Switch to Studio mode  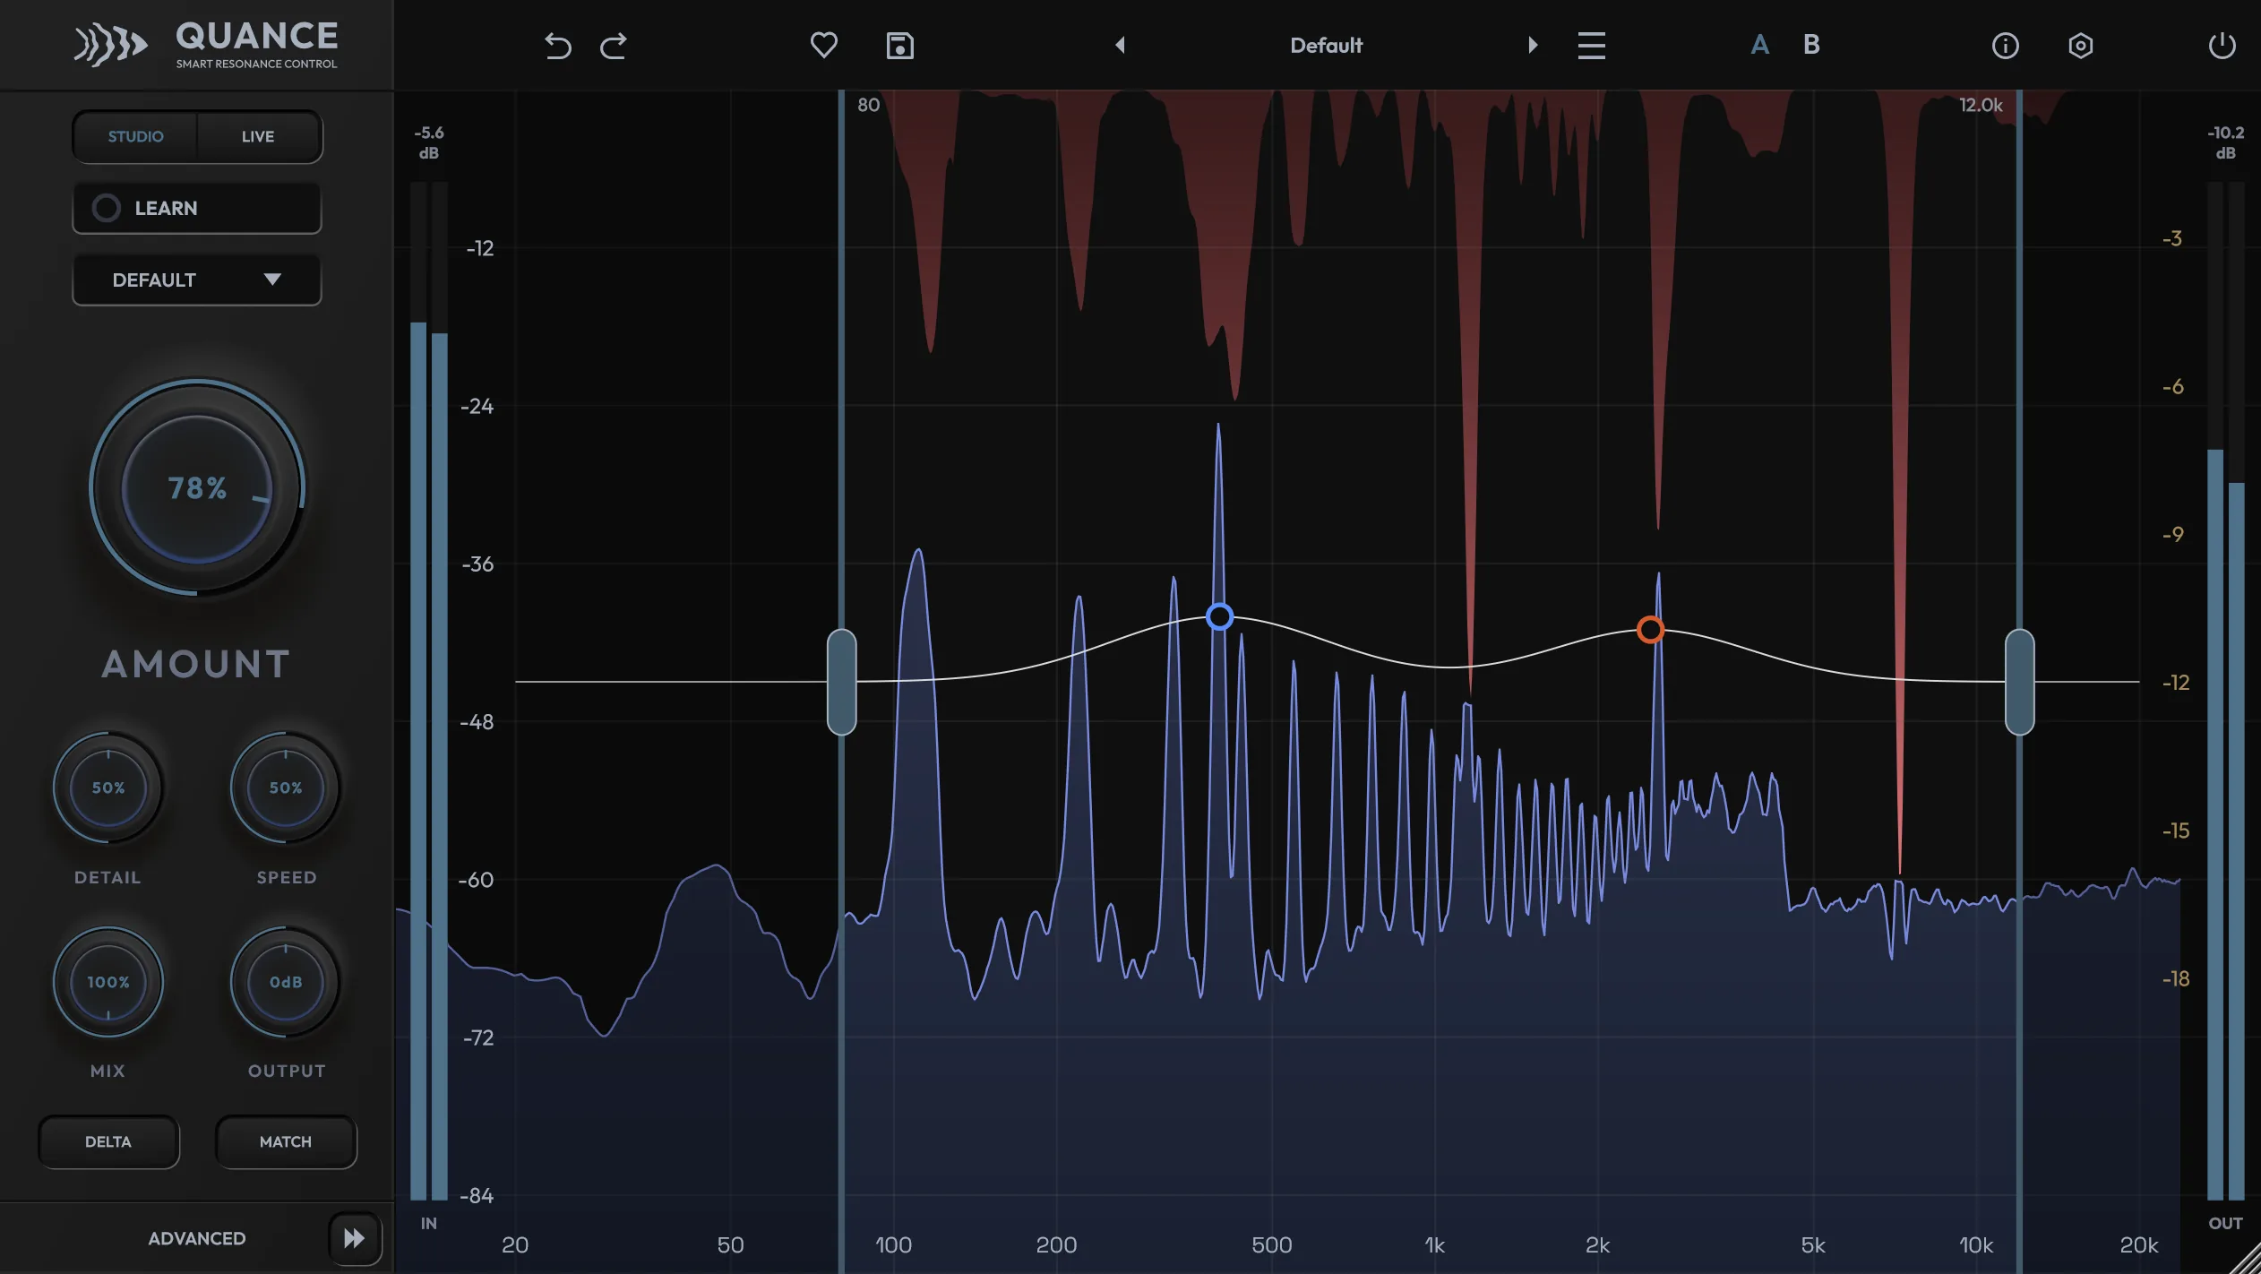click(x=135, y=136)
